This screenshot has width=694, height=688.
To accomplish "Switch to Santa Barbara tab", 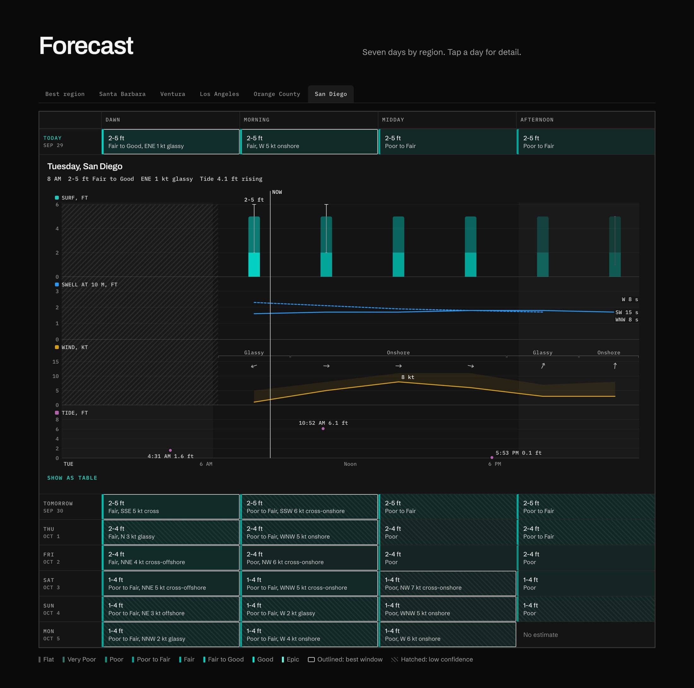I will coord(122,94).
